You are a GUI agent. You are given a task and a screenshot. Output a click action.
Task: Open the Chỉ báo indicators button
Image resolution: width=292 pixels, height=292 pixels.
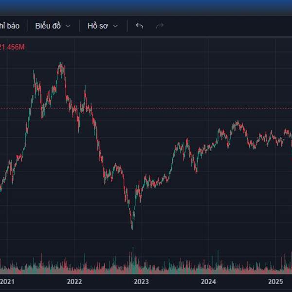[x=10, y=26]
